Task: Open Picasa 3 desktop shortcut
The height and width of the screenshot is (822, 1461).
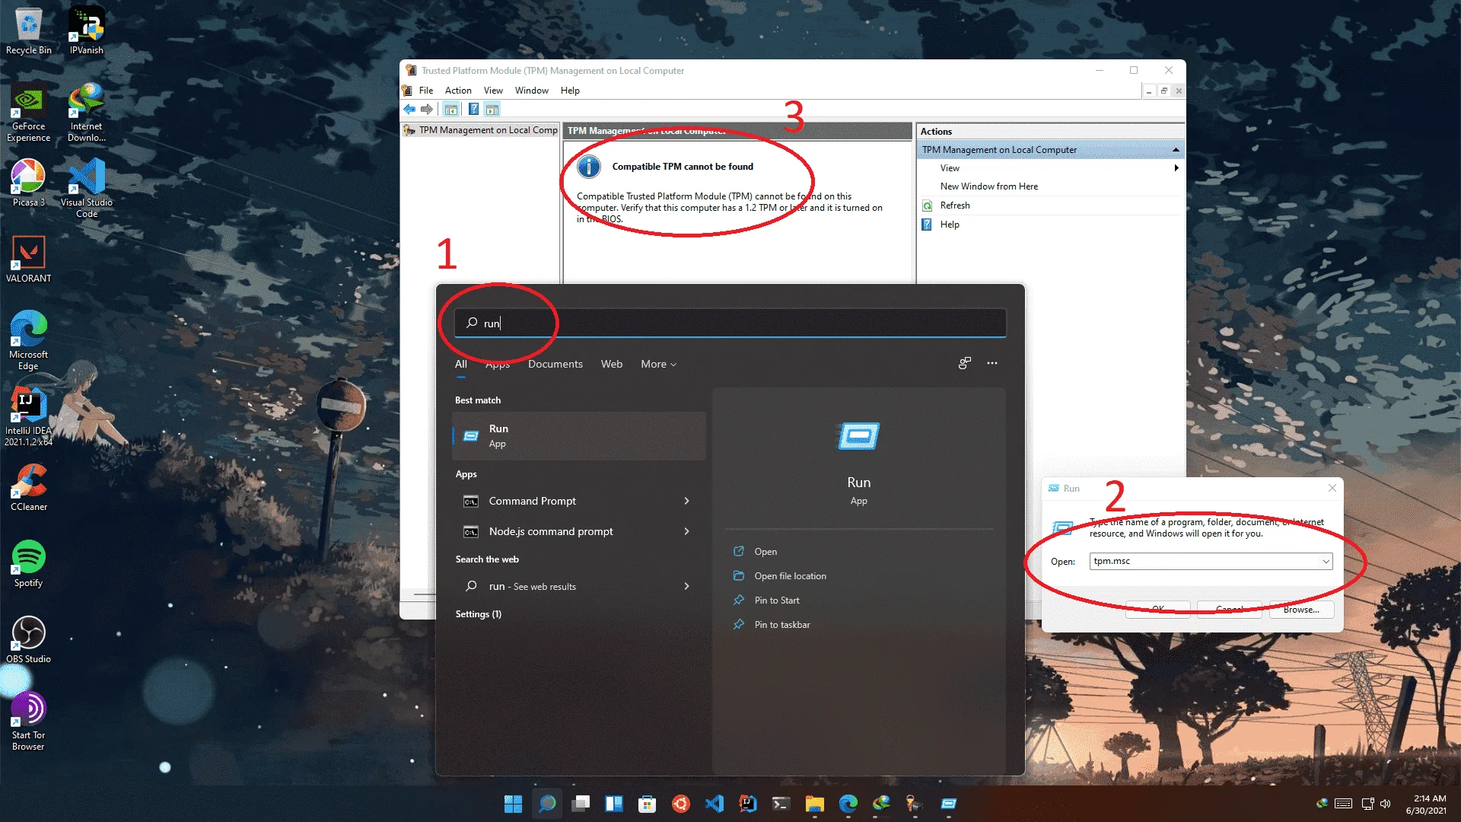Action: pyautogui.click(x=29, y=183)
